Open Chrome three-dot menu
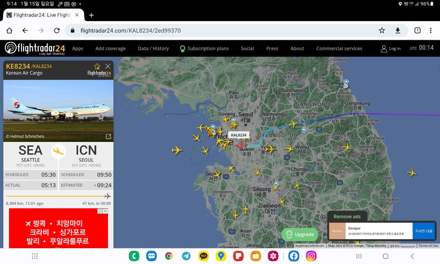Screen dimensions: 440x264 pyautogui.click(x=430, y=31)
